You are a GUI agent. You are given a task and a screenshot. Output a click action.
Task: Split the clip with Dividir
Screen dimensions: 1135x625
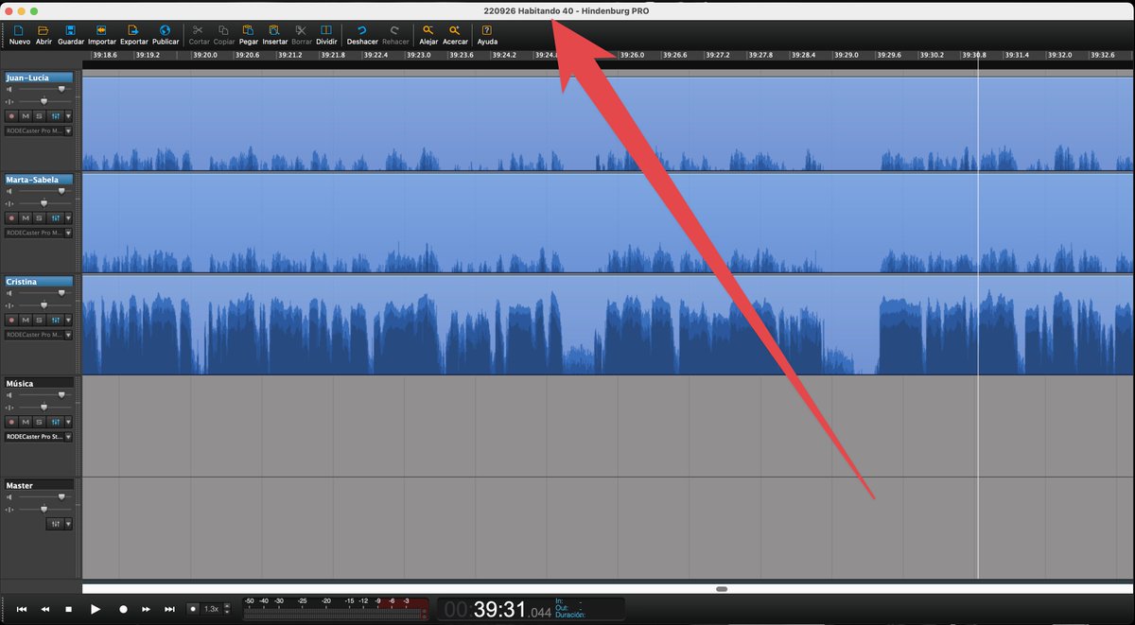coord(326,35)
